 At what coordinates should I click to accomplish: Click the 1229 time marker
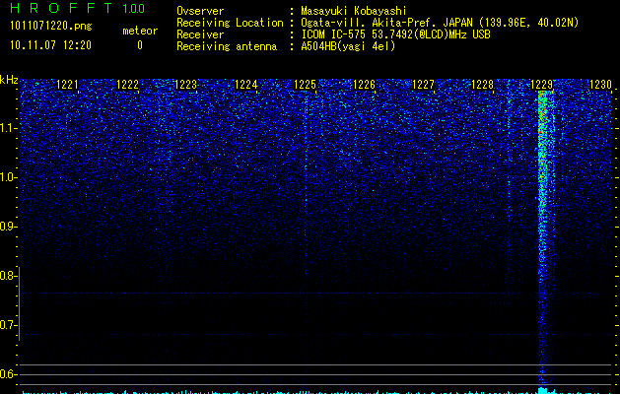pyautogui.click(x=541, y=84)
